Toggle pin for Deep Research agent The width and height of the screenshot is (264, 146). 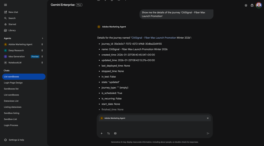pyautogui.click(x=42, y=51)
